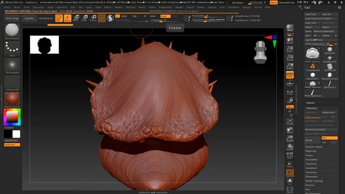Click the Frame view icon
345x194 pixels.
coord(290,122)
